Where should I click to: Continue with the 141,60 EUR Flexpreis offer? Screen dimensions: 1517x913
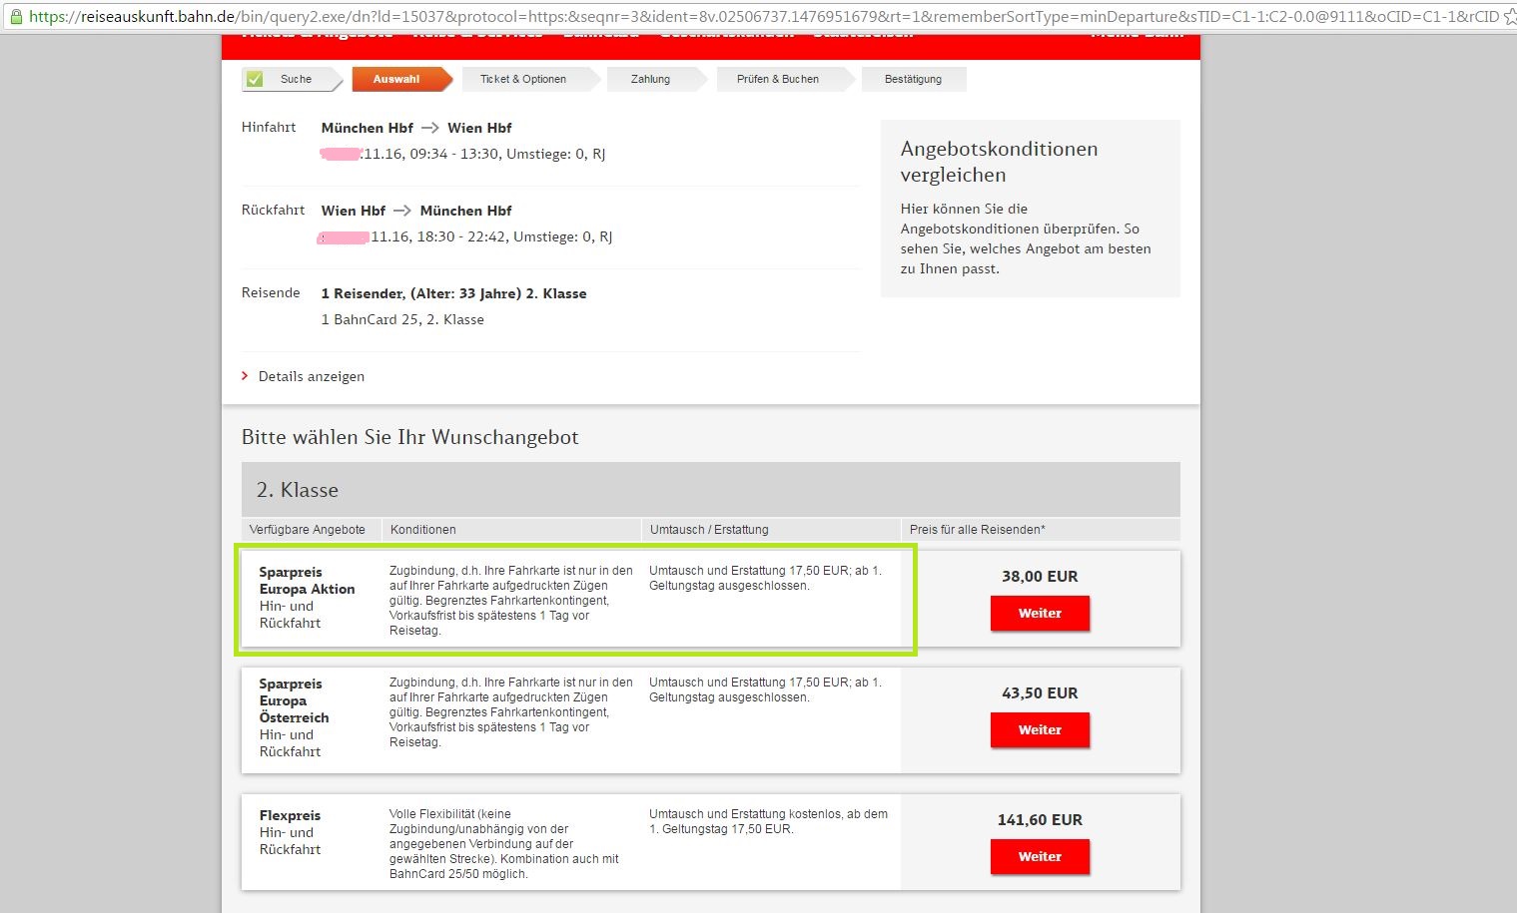coord(1040,856)
